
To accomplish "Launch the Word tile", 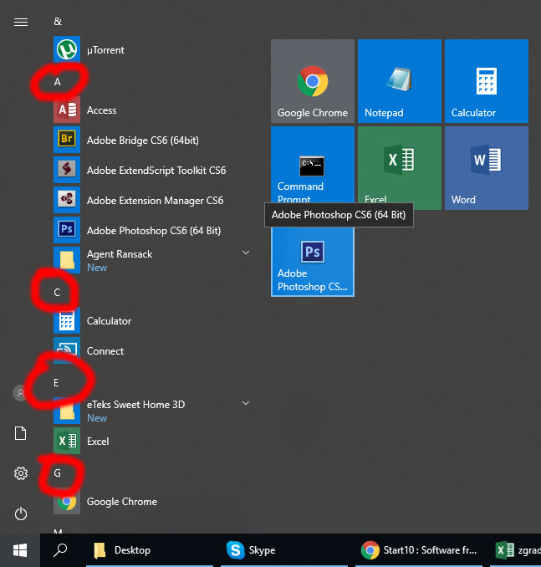I will [x=487, y=168].
